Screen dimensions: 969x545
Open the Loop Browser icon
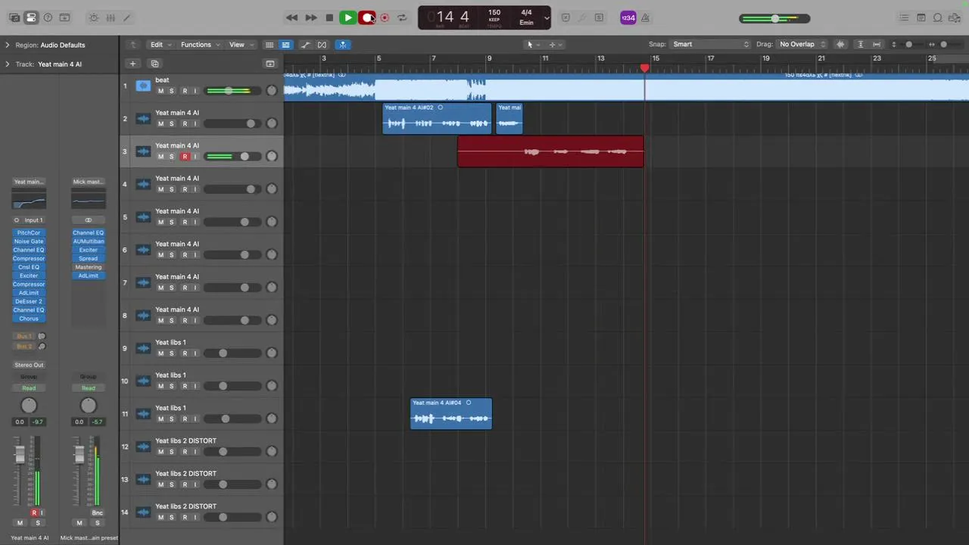point(938,17)
